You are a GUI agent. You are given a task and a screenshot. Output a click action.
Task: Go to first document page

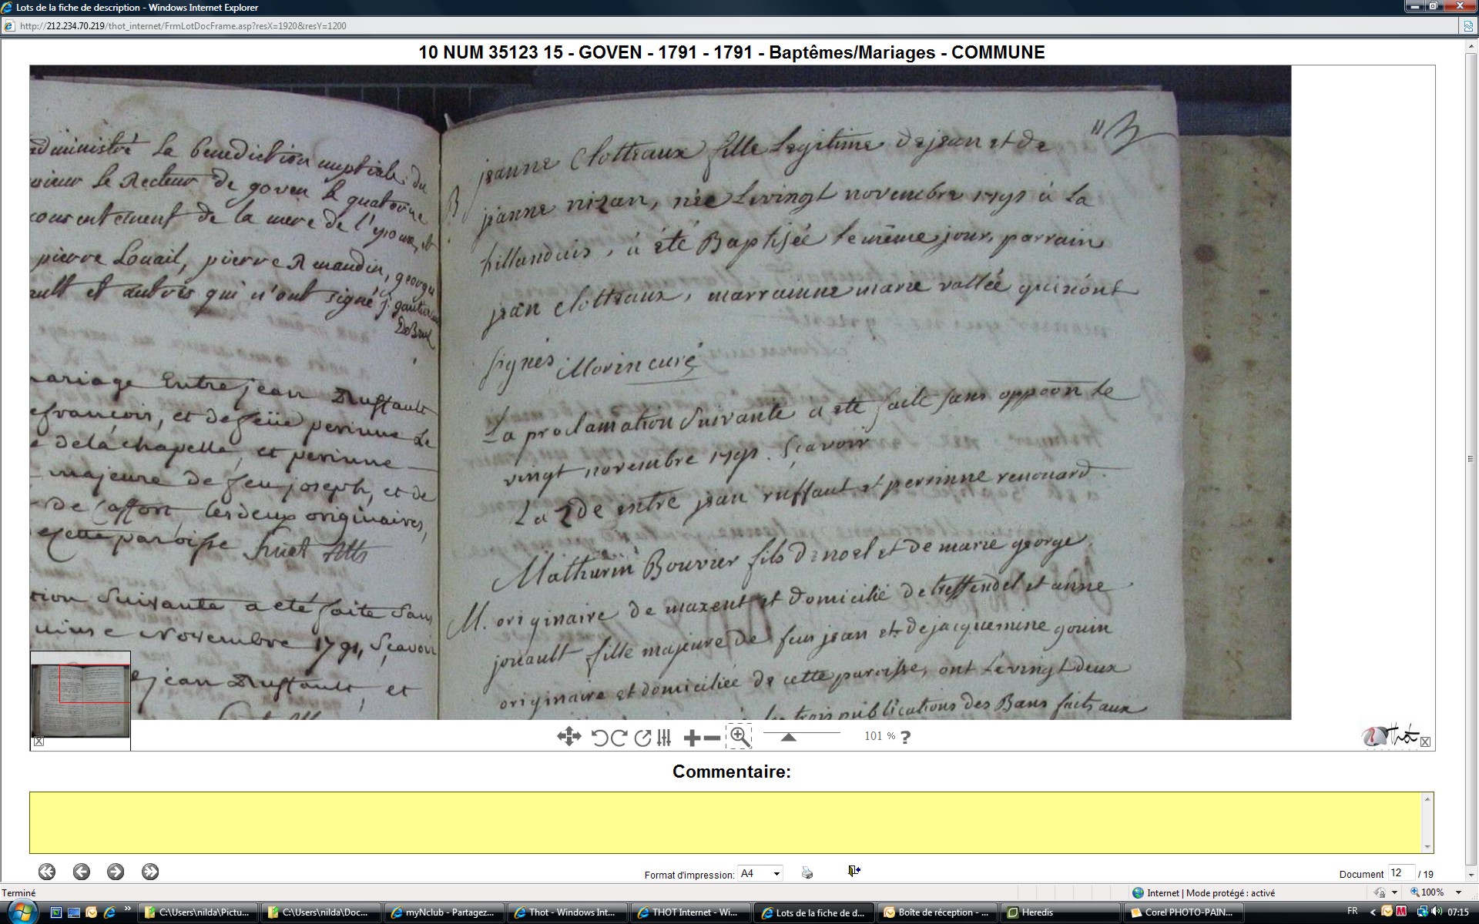[x=47, y=872]
